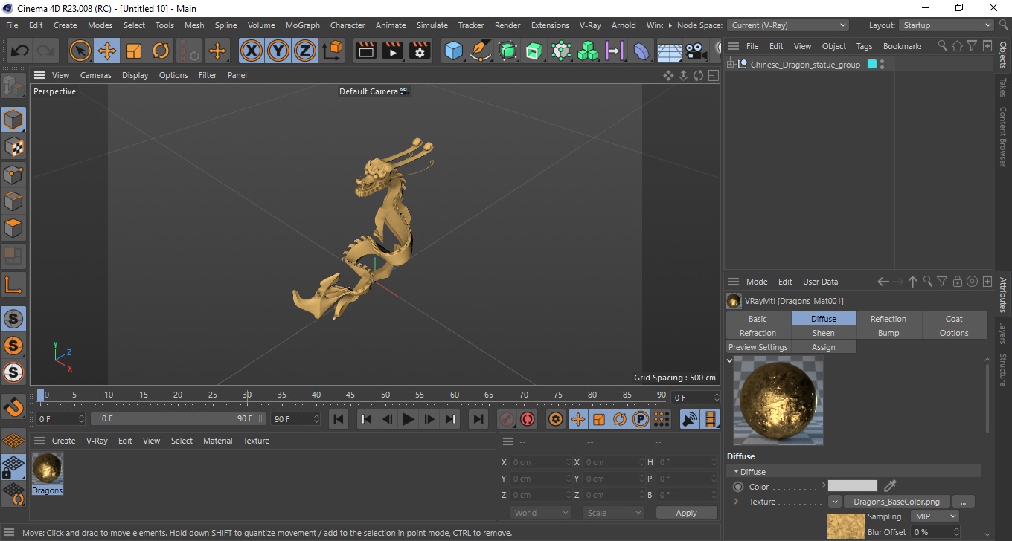Expand Chinese_Dragon_statue_group hierarchy
The image size is (1012, 541).
pos(731,65)
